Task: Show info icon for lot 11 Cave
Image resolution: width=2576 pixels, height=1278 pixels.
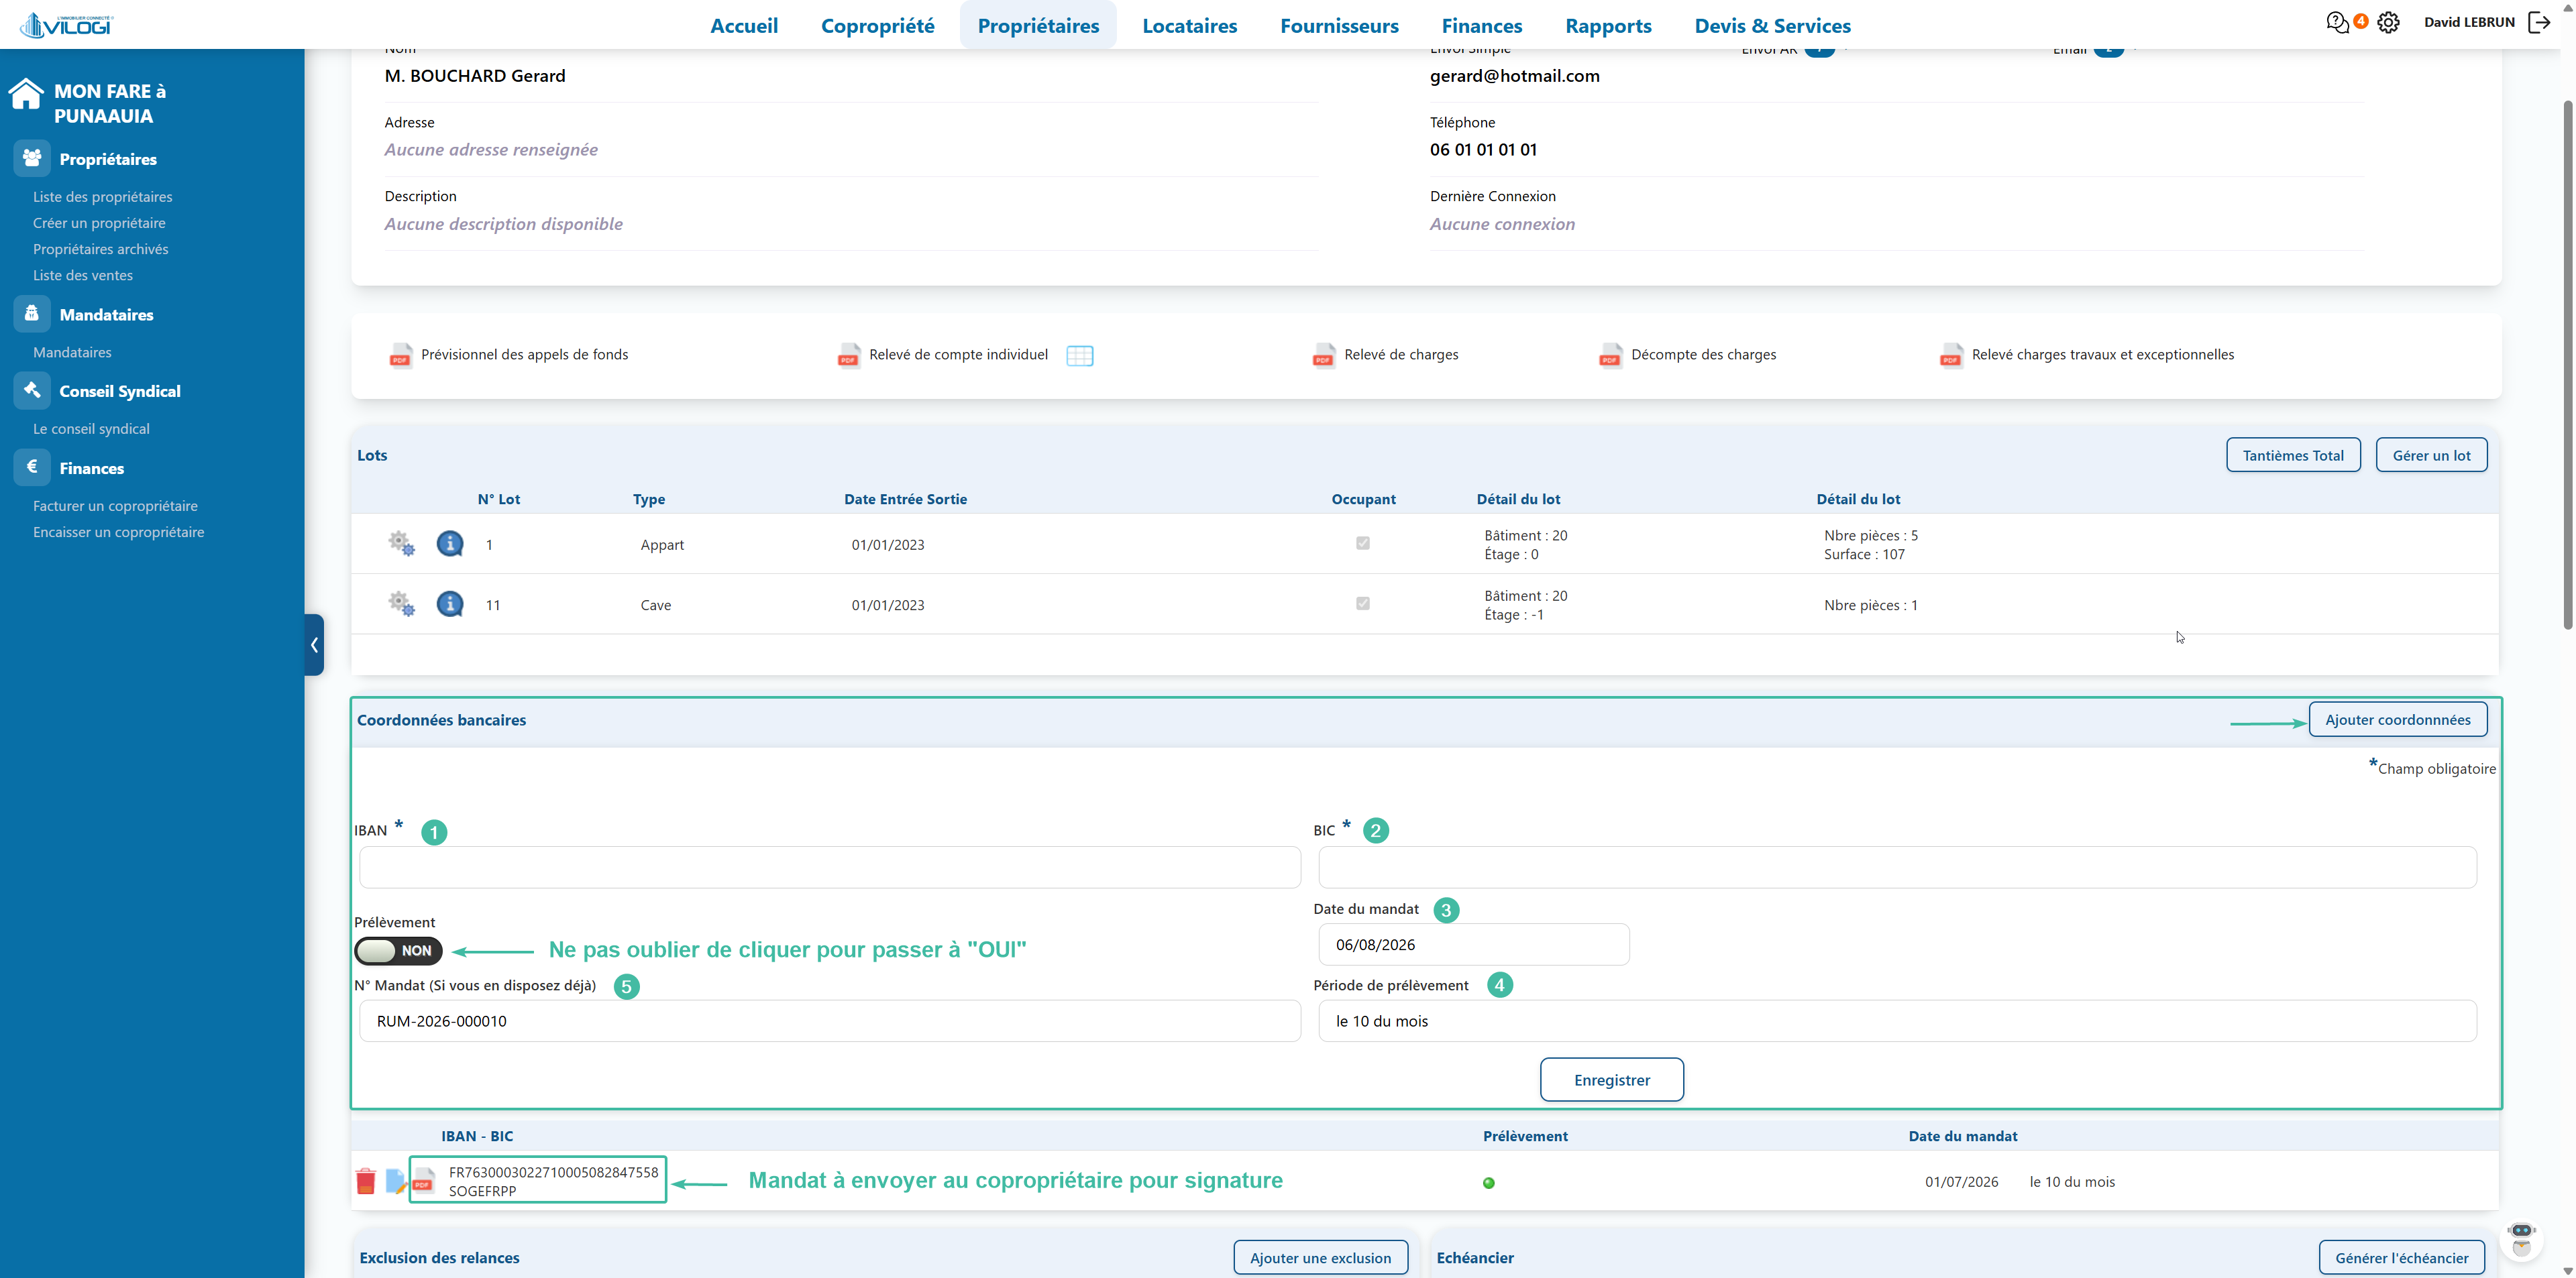Action: (x=450, y=603)
